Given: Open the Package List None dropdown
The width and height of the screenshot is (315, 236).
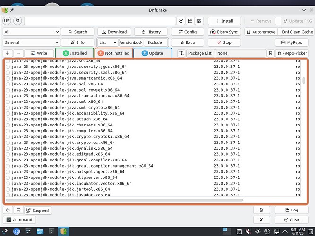Looking at the screenshot, I should click(x=240, y=53).
